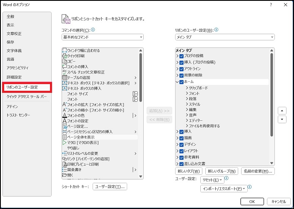
Task: Move selected item down with arrow button
Action: (282, 119)
